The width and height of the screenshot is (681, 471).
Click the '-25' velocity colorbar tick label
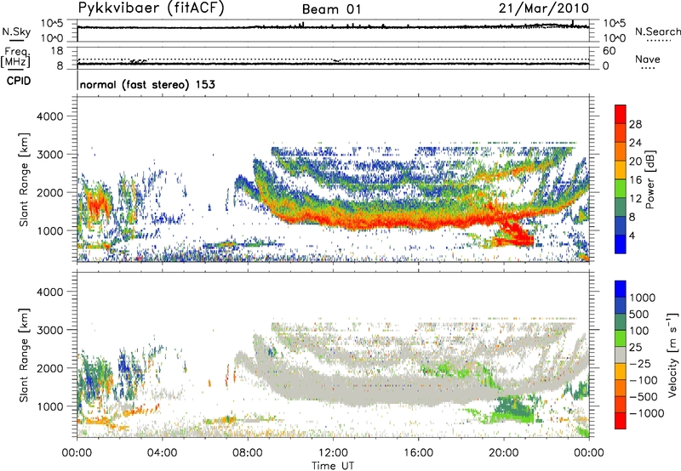pos(640,363)
